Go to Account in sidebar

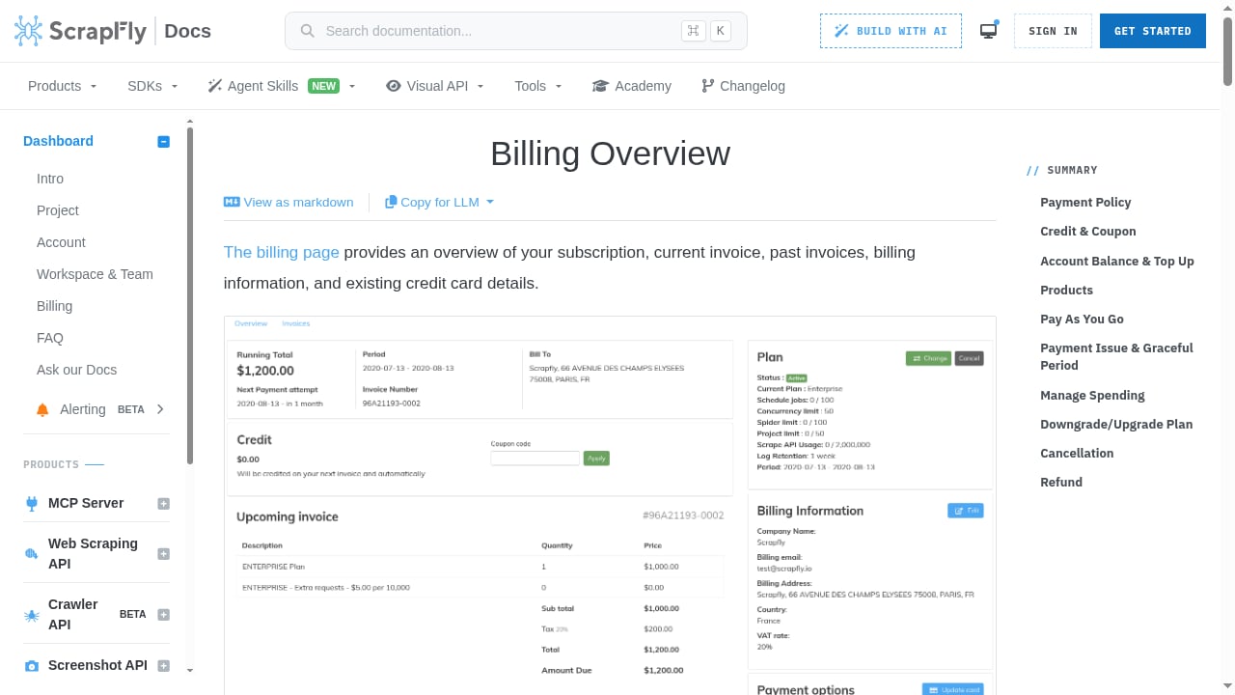(61, 242)
